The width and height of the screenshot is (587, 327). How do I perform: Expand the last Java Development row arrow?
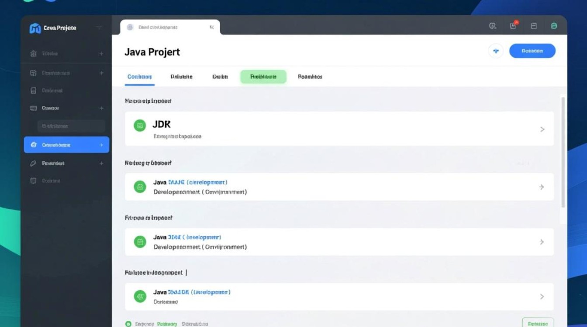pos(542,296)
